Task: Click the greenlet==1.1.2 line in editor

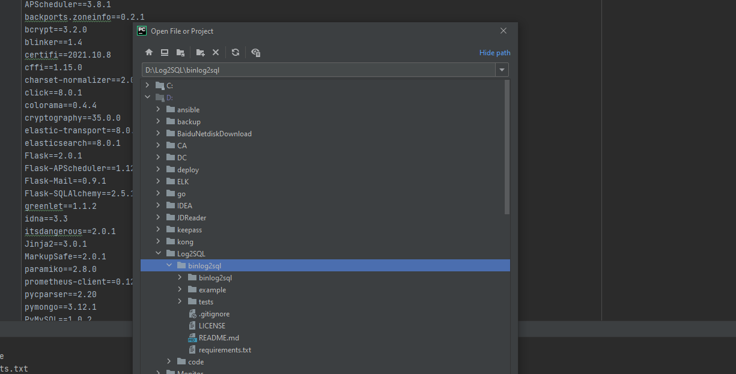Action: pos(61,206)
